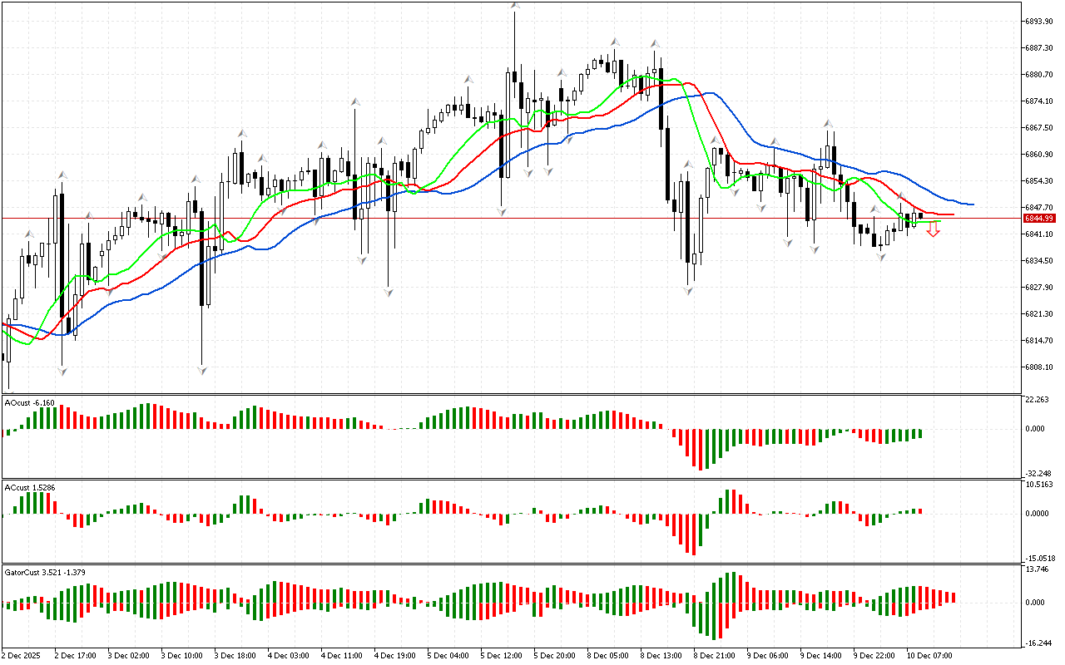Click the 5 Dec 12:00 time label
Image resolution: width=1065 pixels, height=665 pixels.
click(x=501, y=655)
